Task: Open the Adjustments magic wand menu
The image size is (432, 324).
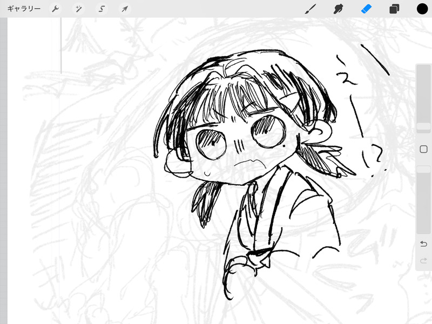Action: click(x=78, y=9)
